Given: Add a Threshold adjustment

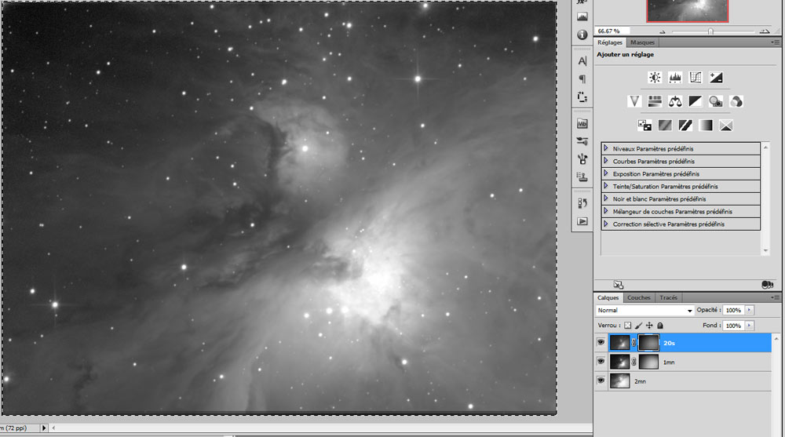Looking at the screenshot, I should 685,126.
